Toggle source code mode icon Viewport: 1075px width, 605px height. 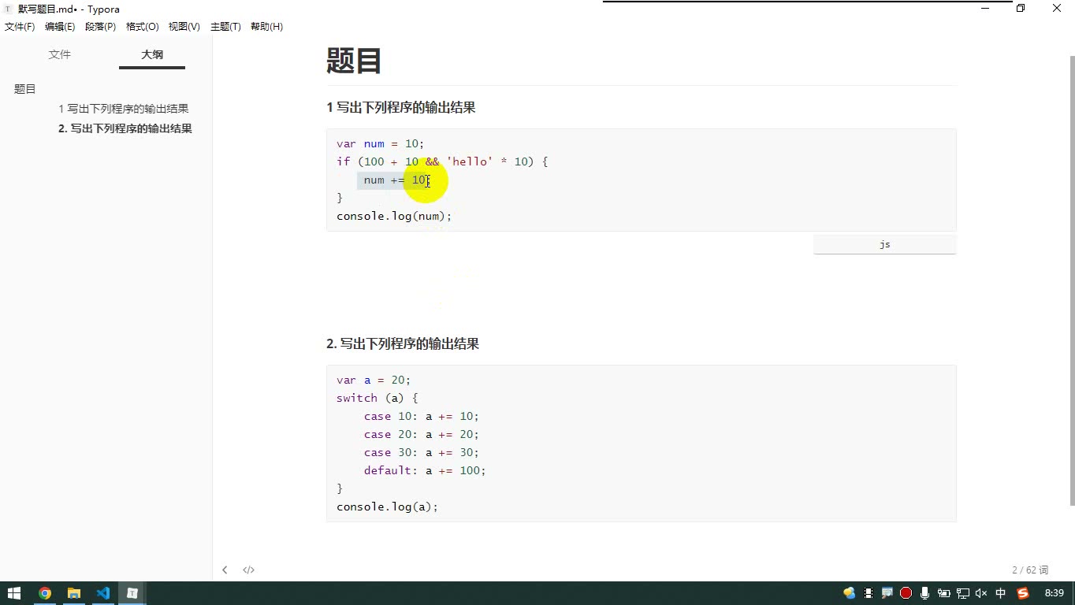click(248, 570)
